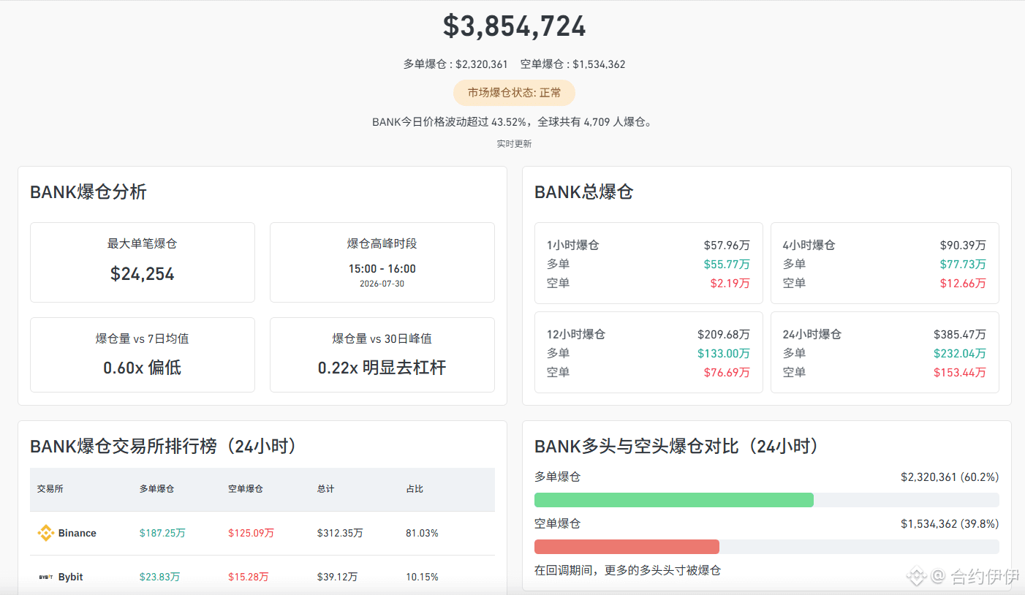Screen dimensions: 1025x595
Task: Click the 4-hour short value $12.66万
Action: [963, 284]
